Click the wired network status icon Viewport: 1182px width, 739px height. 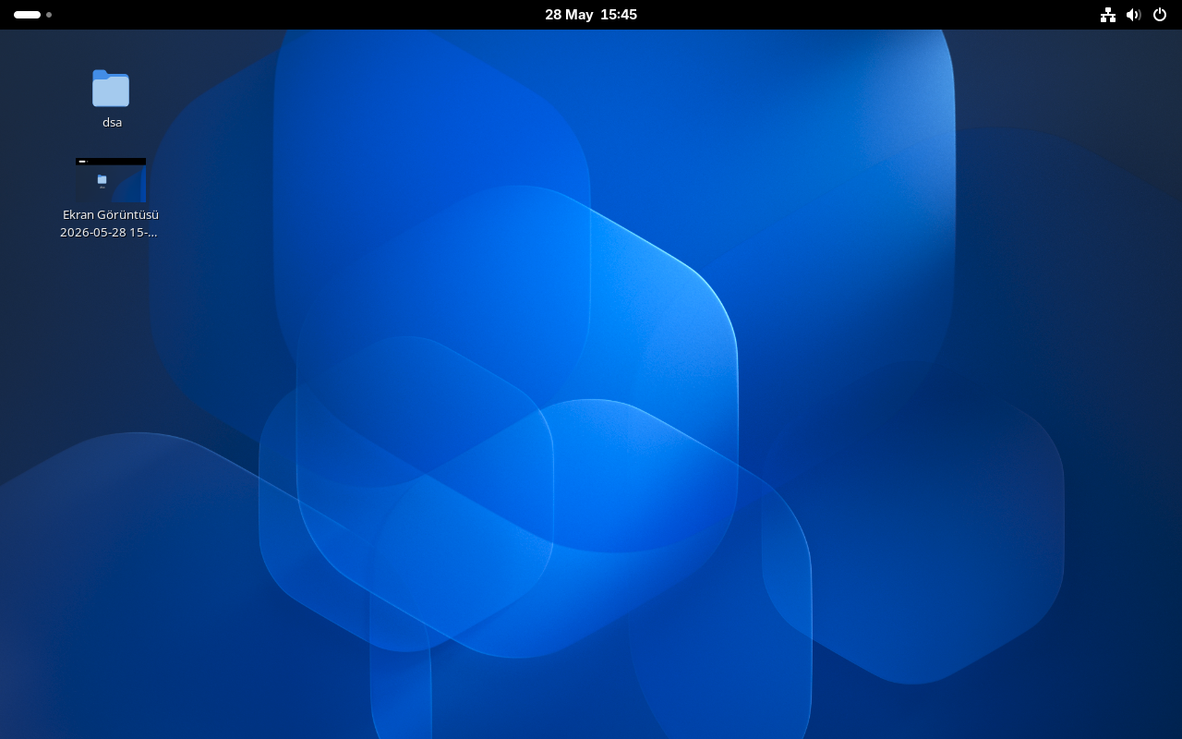pos(1108,15)
